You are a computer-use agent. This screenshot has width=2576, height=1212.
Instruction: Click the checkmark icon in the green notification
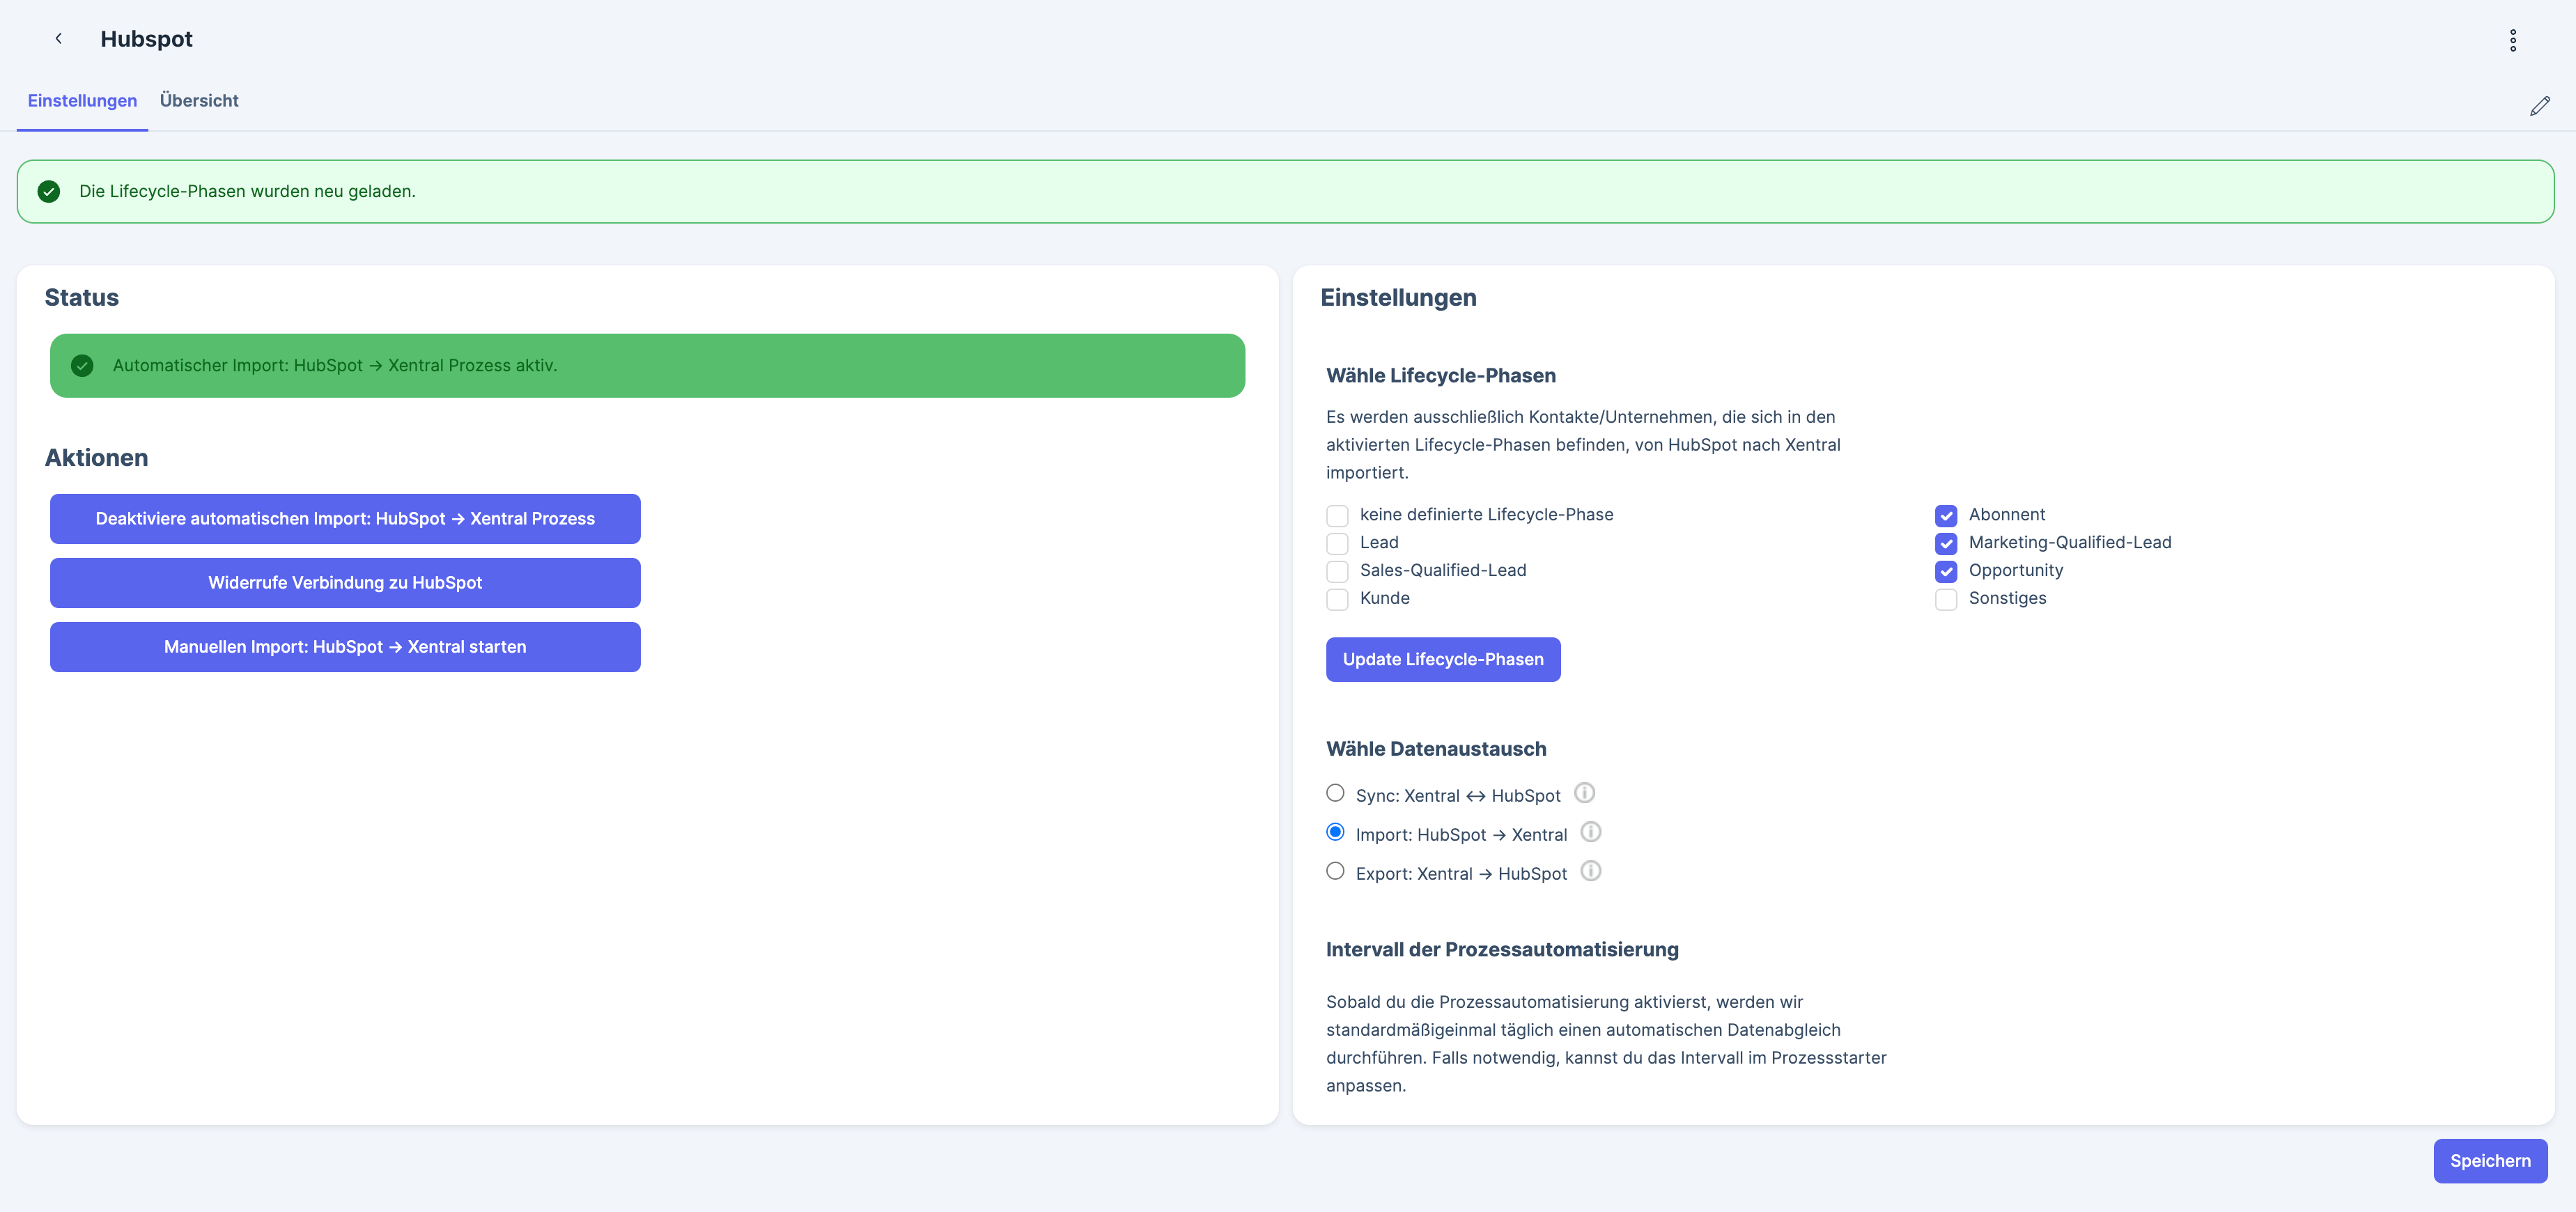pyautogui.click(x=48, y=191)
